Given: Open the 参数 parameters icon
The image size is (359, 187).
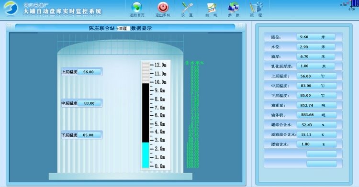Looking at the screenshot, I should pyautogui.click(x=234, y=7).
